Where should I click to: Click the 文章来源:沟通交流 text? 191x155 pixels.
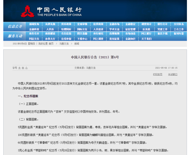click(x=85, y=68)
